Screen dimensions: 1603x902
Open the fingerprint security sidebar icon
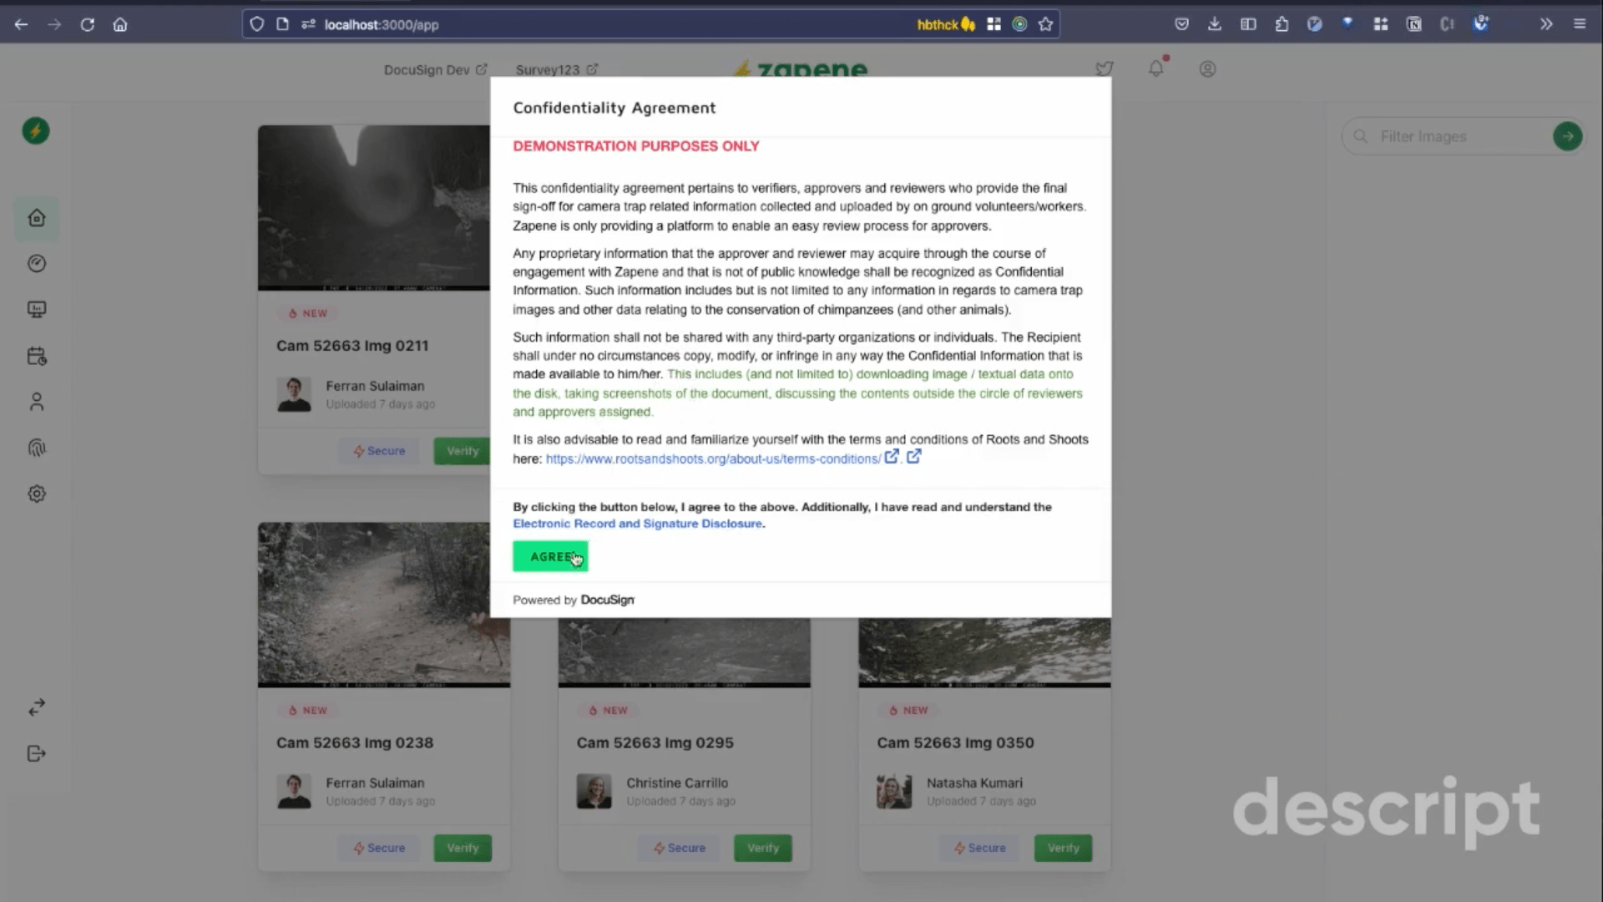click(x=37, y=448)
